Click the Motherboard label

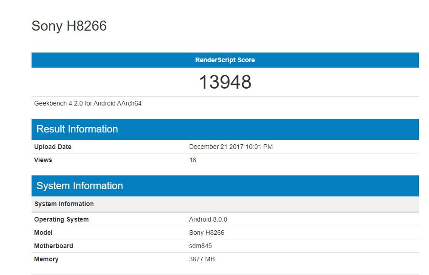tap(54, 246)
